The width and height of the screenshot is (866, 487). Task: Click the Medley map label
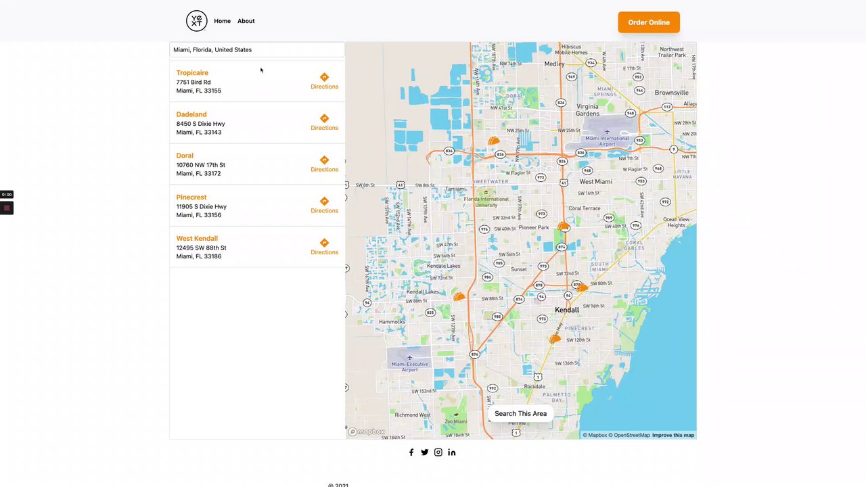point(554,64)
